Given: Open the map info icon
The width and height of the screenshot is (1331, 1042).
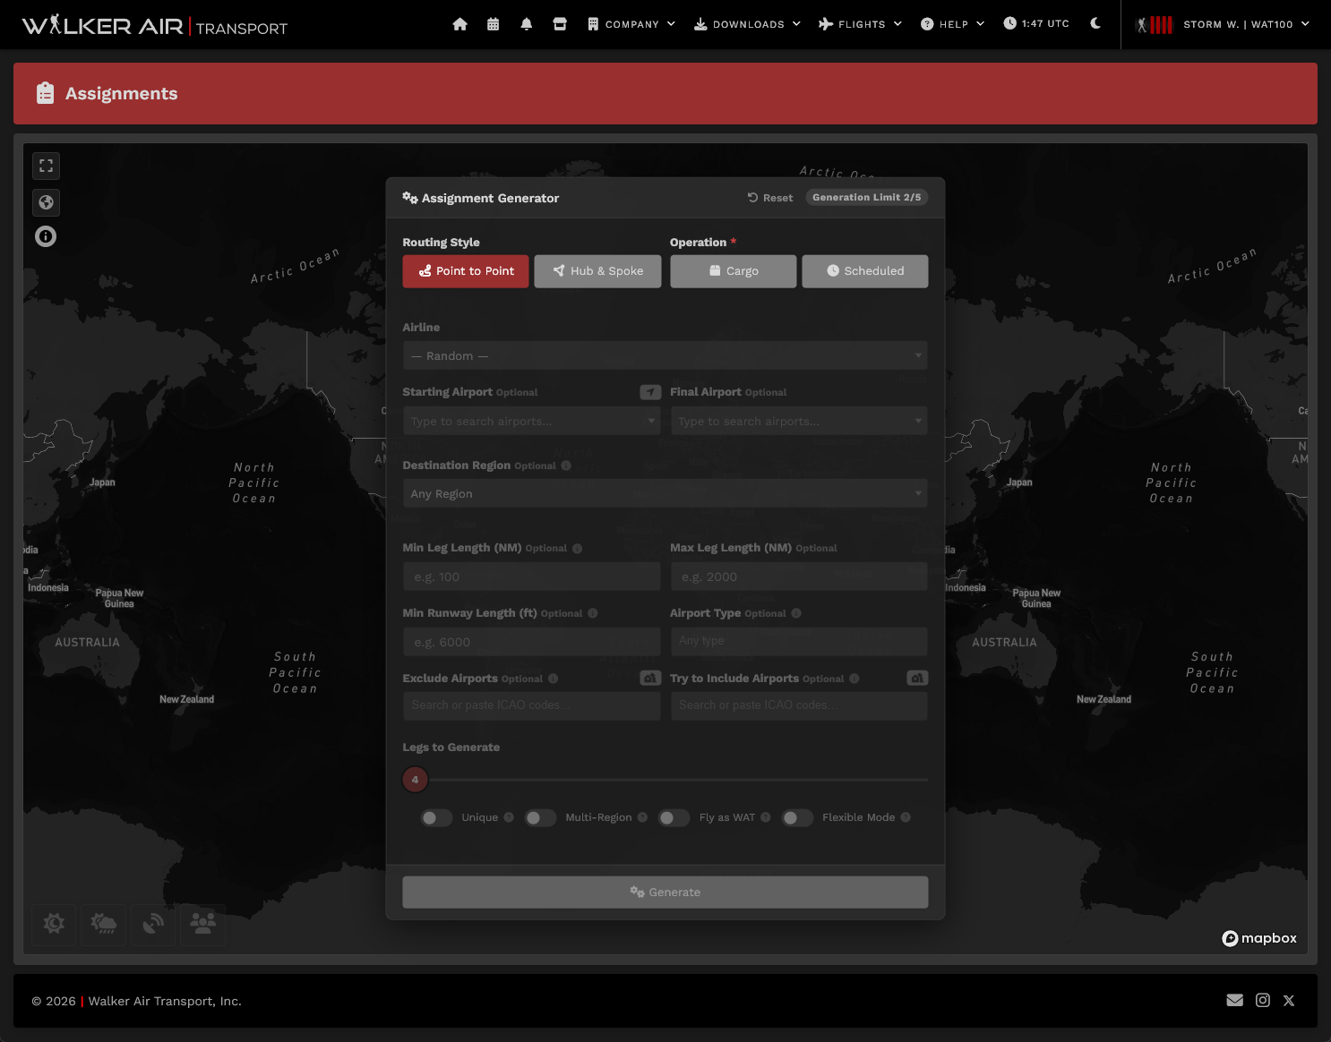Looking at the screenshot, I should (46, 236).
